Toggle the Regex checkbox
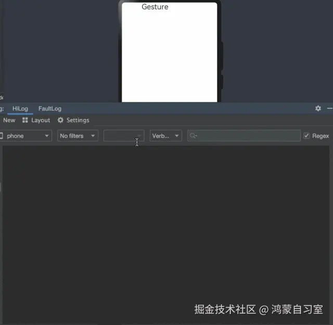333x325 pixels. click(306, 136)
